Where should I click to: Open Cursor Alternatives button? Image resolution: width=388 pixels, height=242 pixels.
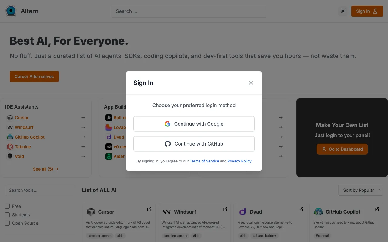pyautogui.click(x=34, y=77)
